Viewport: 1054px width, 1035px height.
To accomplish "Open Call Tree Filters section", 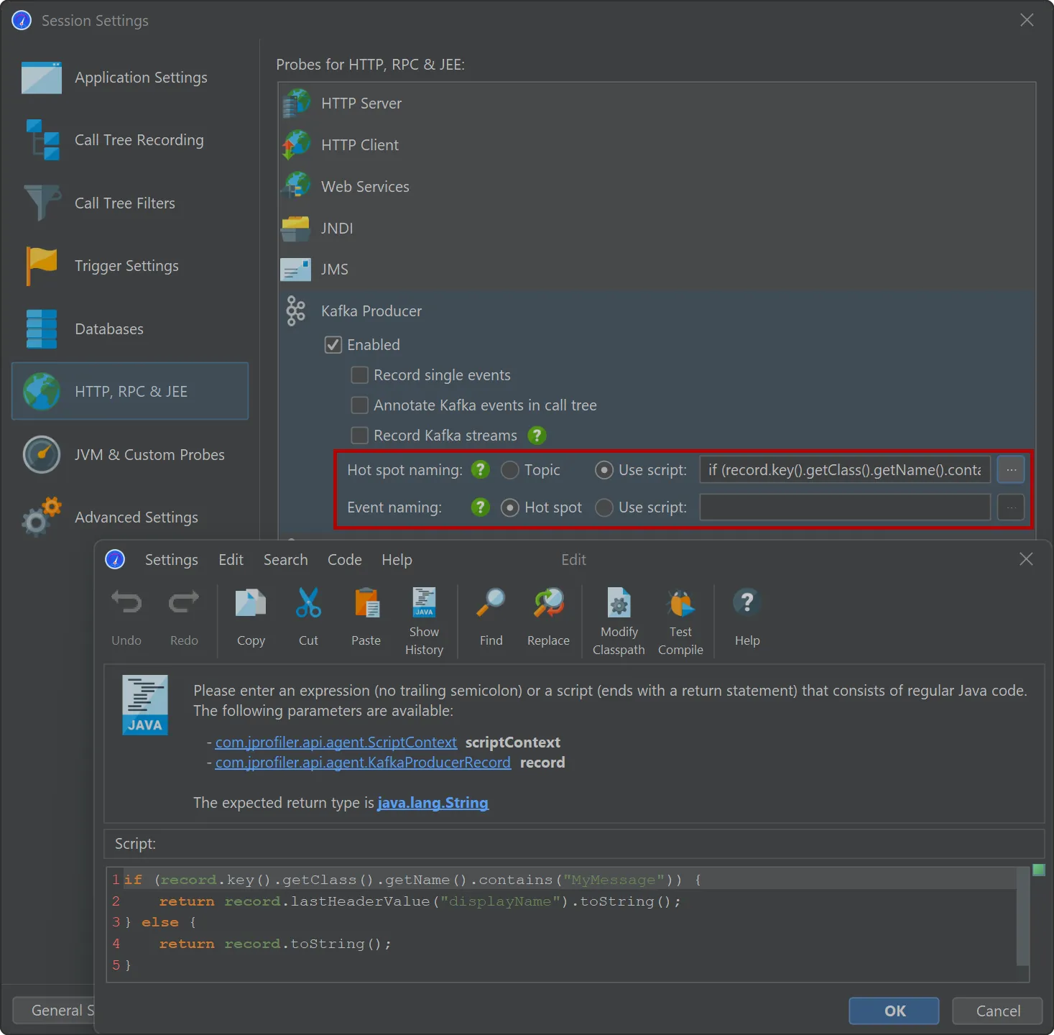I will [130, 203].
